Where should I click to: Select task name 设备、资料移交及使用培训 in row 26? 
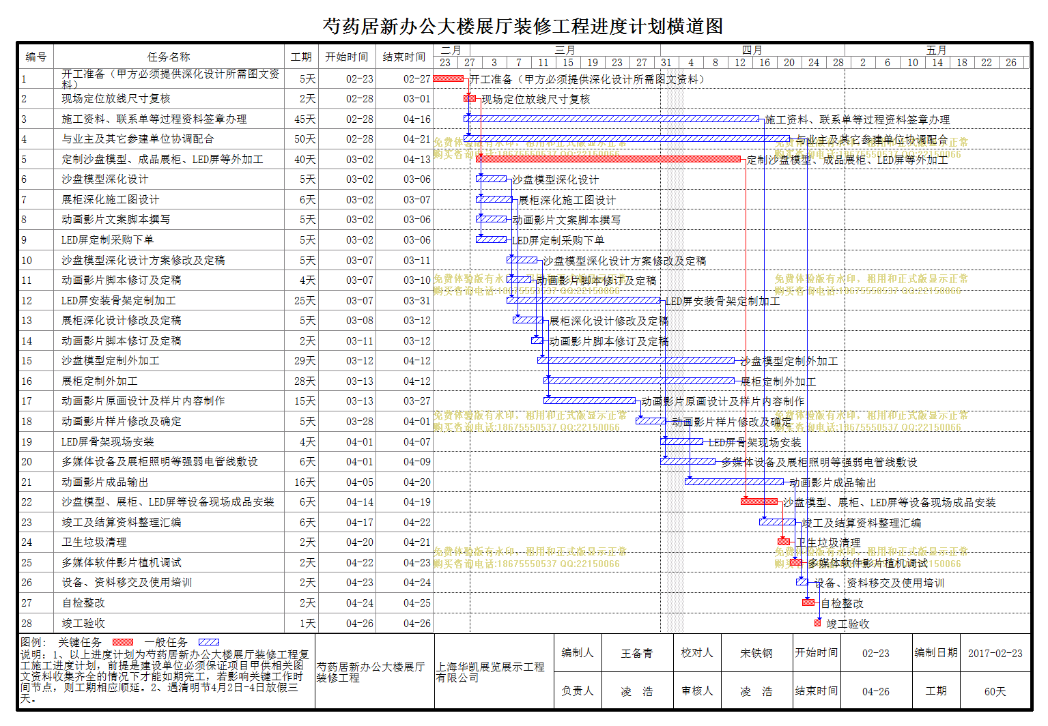126,583
